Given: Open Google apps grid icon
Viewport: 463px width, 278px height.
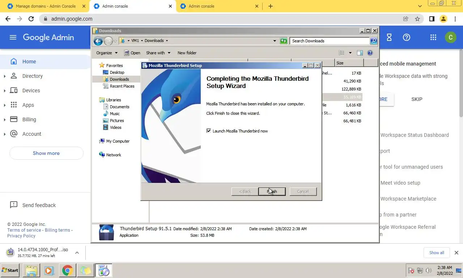Looking at the screenshot, I should pos(433,37).
